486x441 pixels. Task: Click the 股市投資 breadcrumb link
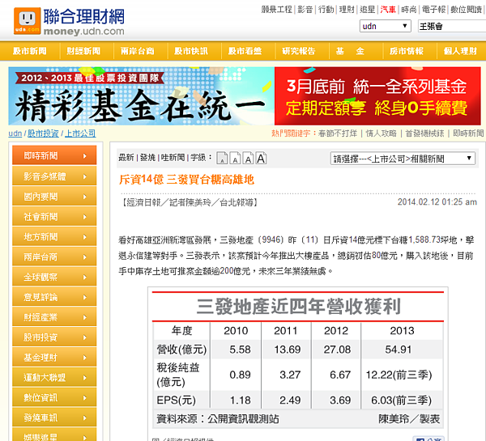click(43, 134)
